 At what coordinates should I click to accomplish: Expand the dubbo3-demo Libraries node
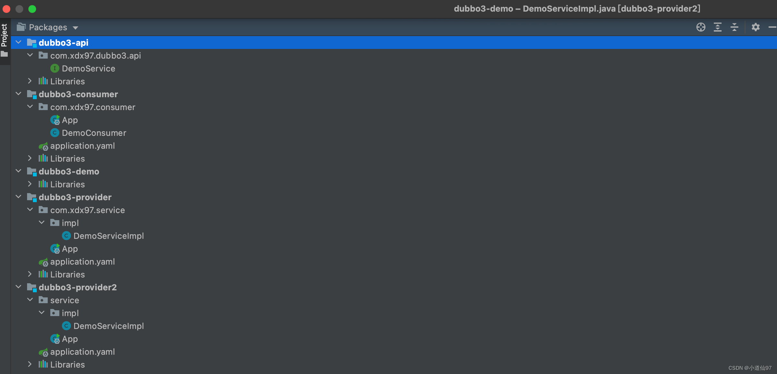pyautogui.click(x=32, y=184)
